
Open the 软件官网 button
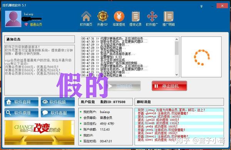[22, 102]
